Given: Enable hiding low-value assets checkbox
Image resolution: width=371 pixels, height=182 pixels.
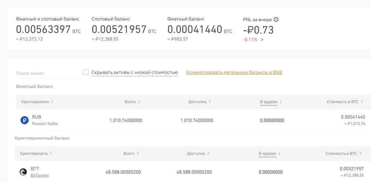Looking at the screenshot, I should 86,72.
